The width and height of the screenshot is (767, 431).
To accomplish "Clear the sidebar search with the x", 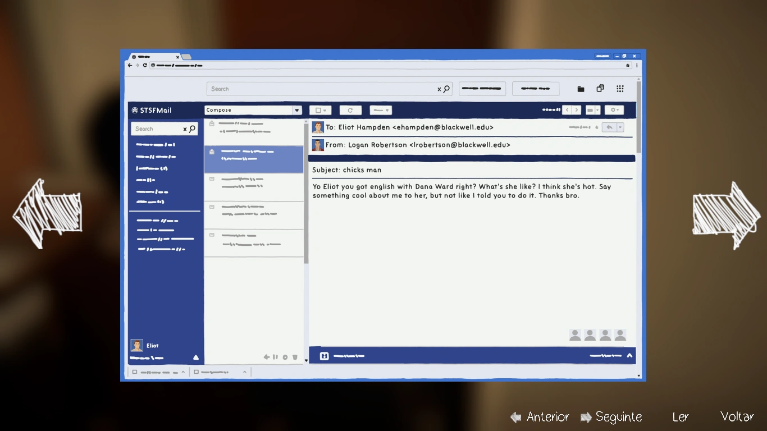I will coord(185,129).
